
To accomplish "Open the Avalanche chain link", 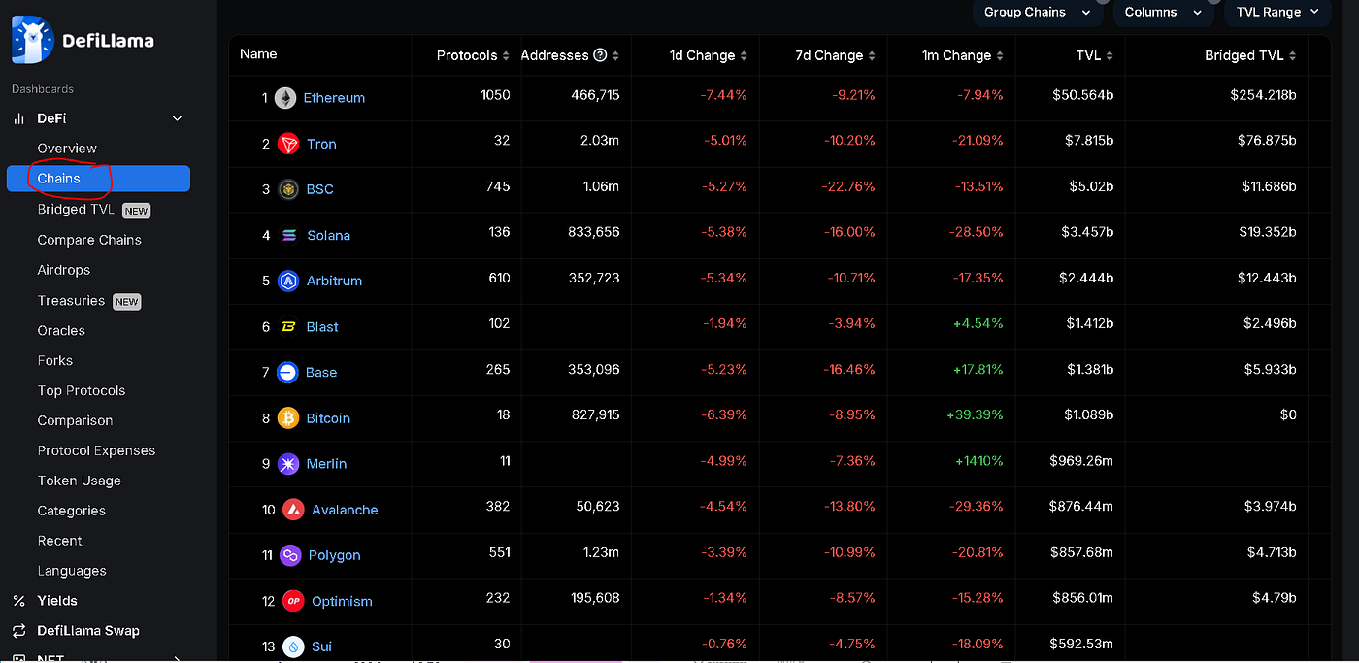I will [345, 510].
